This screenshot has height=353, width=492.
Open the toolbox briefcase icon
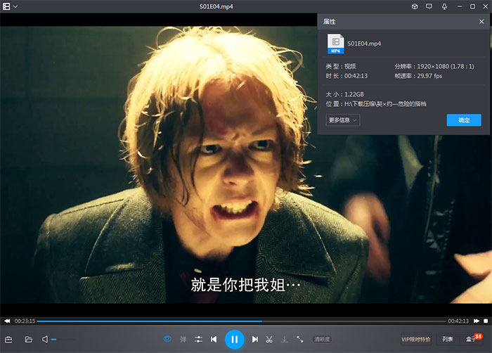tap(9, 340)
